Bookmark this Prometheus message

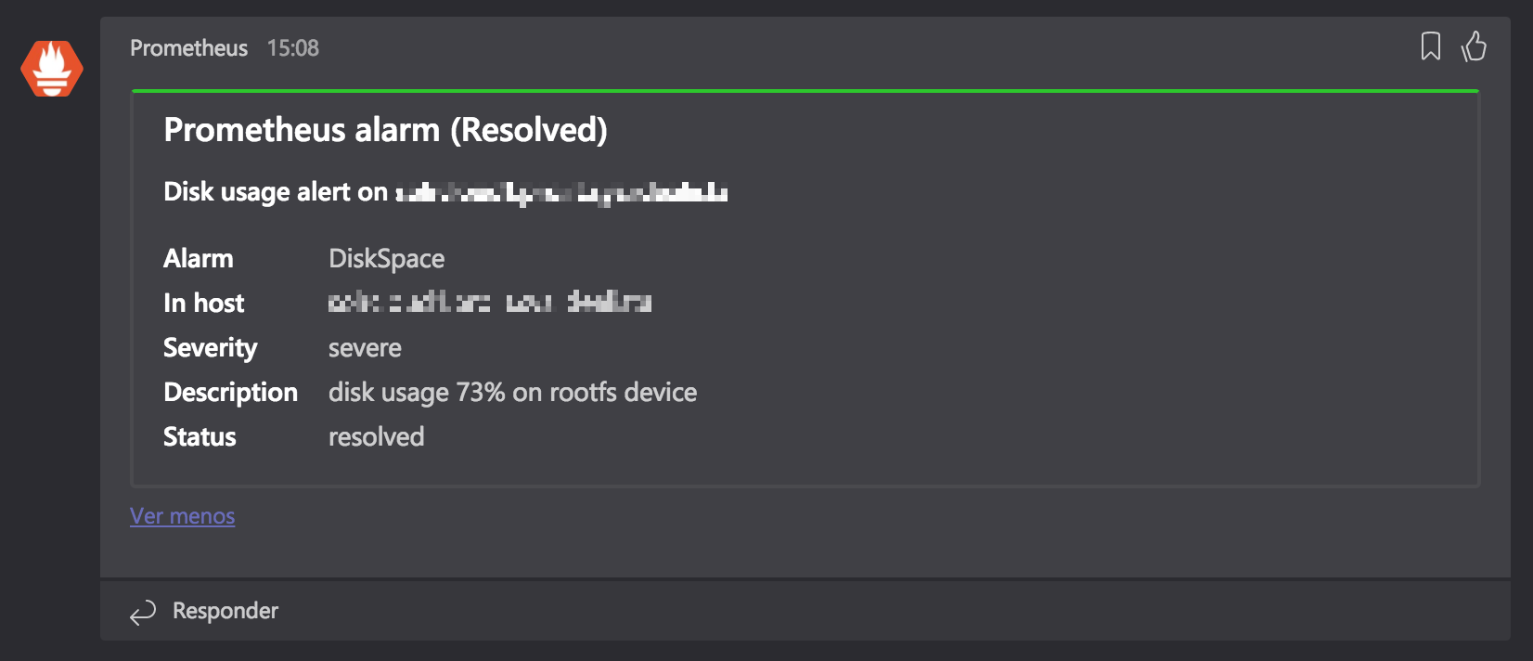tap(1430, 46)
